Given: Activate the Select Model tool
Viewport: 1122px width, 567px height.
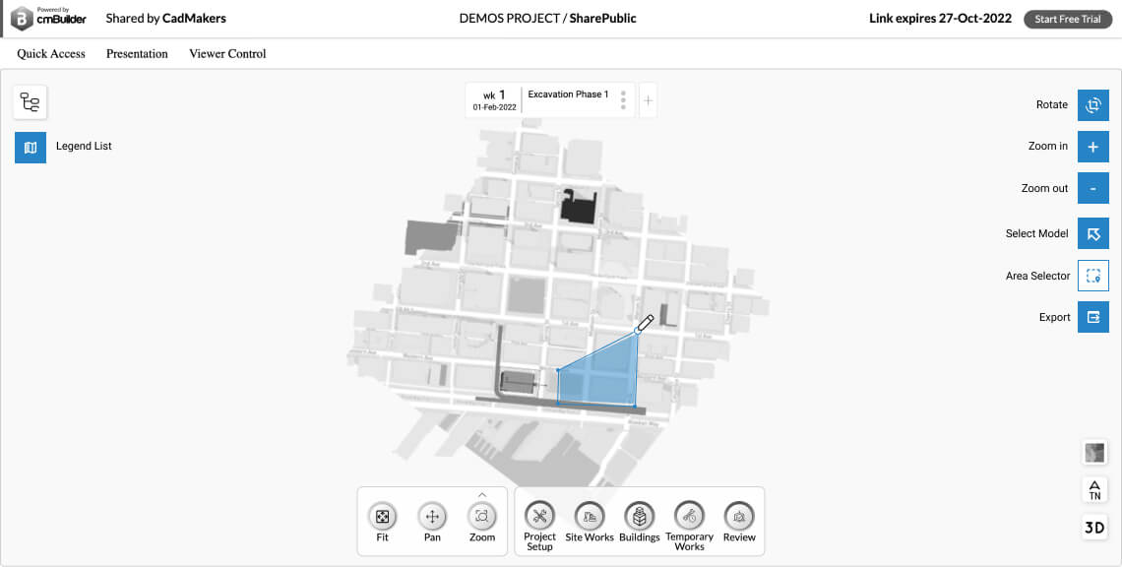Looking at the screenshot, I should tap(1092, 233).
